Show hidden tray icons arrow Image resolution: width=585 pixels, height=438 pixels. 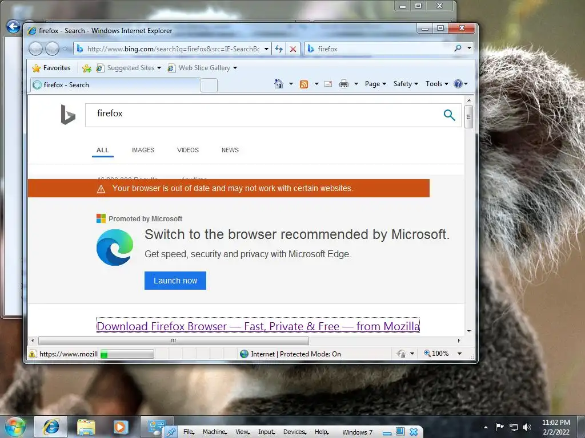tap(486, 427)
